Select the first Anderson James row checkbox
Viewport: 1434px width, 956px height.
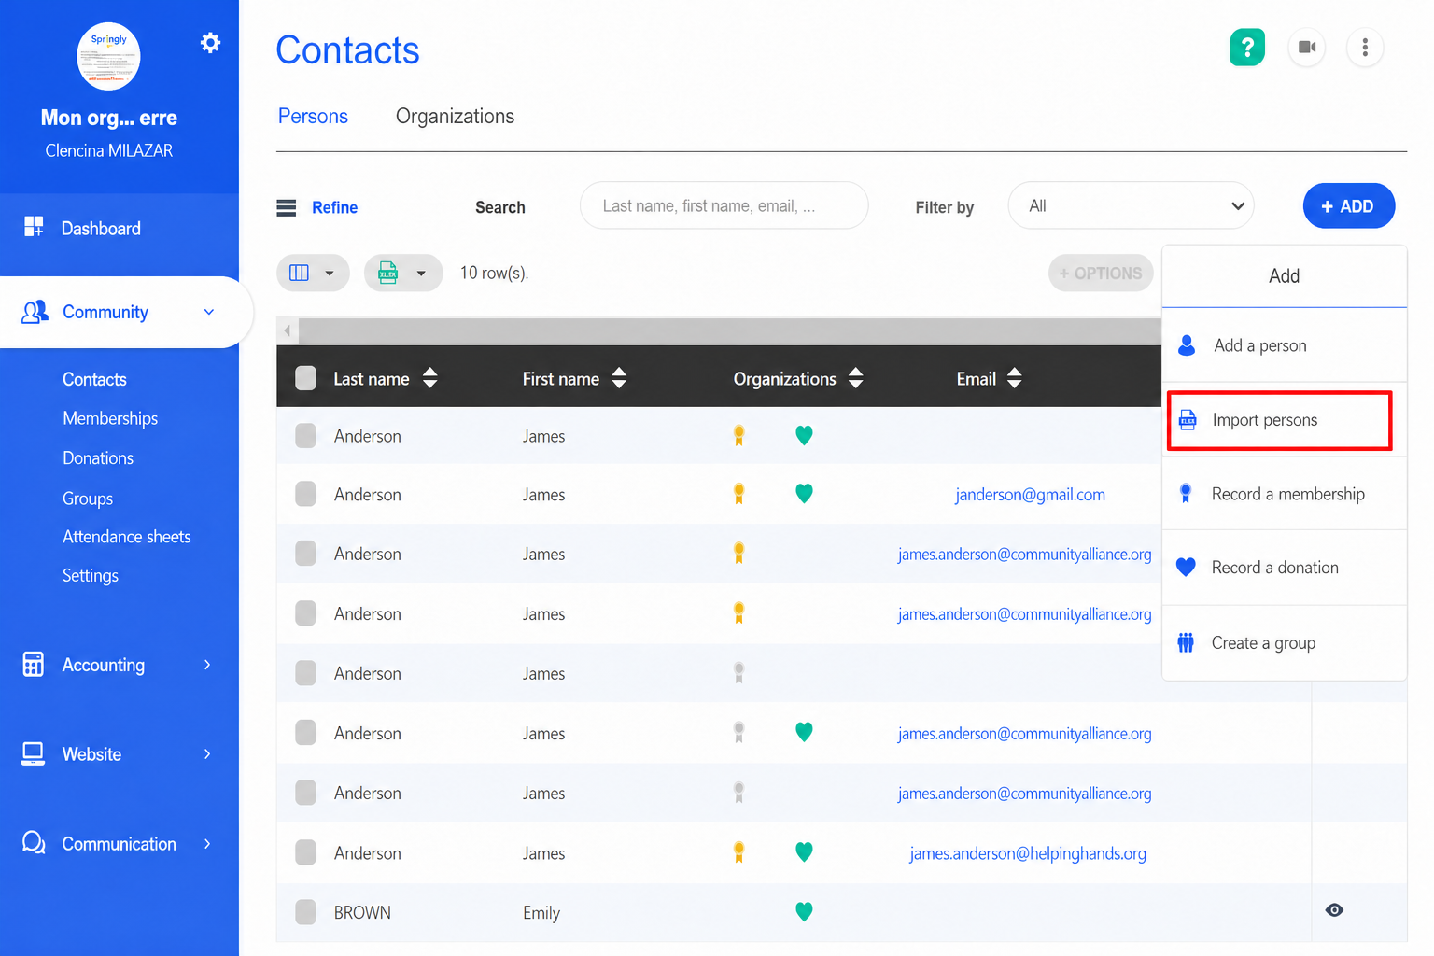tap(305, 436)
